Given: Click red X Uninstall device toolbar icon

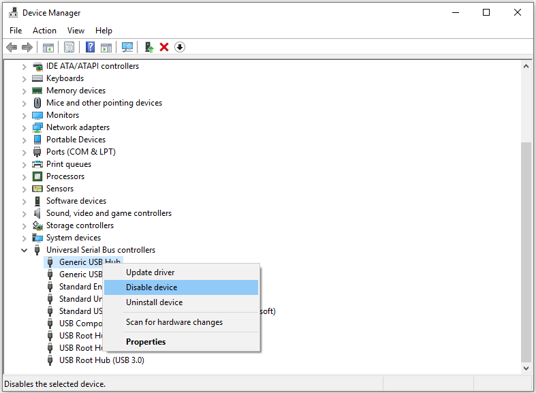Looking at the screenshot, I should 164,47.
